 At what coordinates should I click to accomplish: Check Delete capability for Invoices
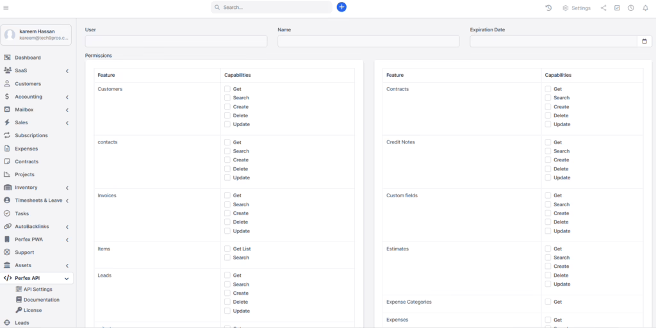click(227, 222)
